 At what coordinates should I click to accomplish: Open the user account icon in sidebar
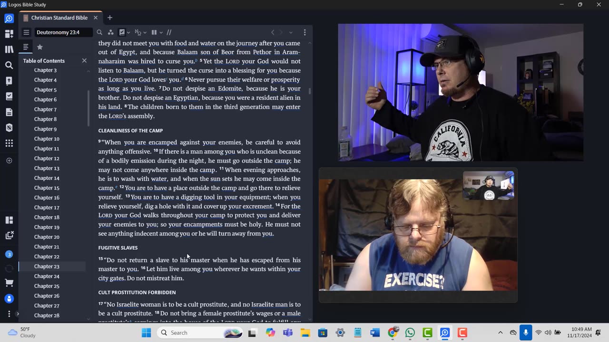click(9, 299)
